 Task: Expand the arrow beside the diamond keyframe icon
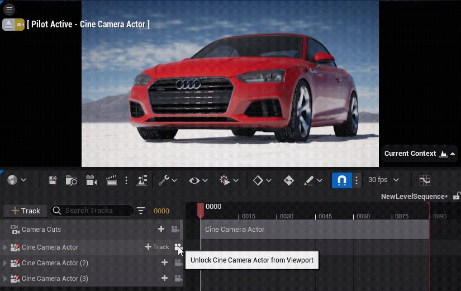tap(269, 180)
